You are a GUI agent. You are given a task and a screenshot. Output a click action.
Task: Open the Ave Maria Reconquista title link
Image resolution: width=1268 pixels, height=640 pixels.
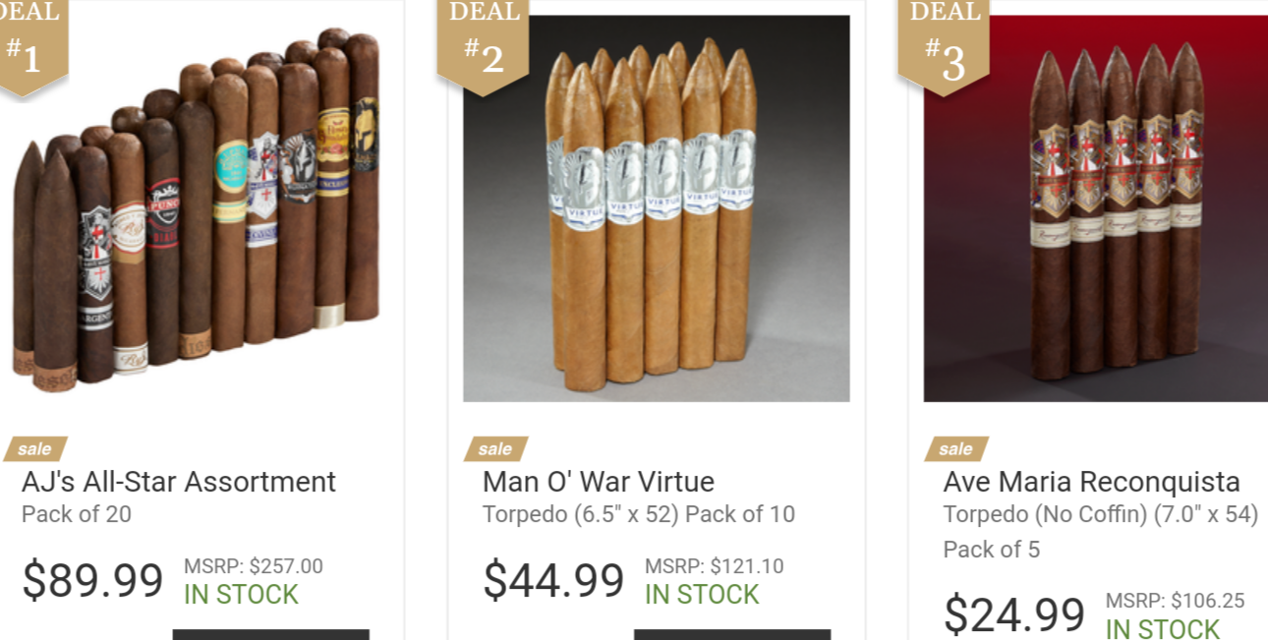1092,482
